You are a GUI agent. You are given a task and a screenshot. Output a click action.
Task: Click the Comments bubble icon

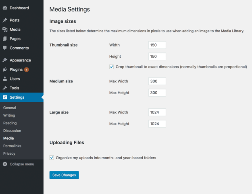tap(5, 48)
